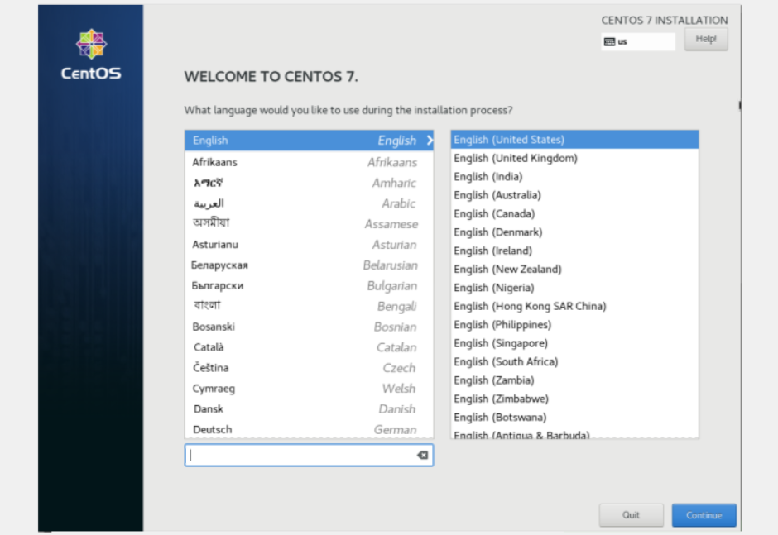This screenshot has height=535, width=778.
Task: Select English (Hong Kong SAR China) locale
Action: click(x=574, y=307)
